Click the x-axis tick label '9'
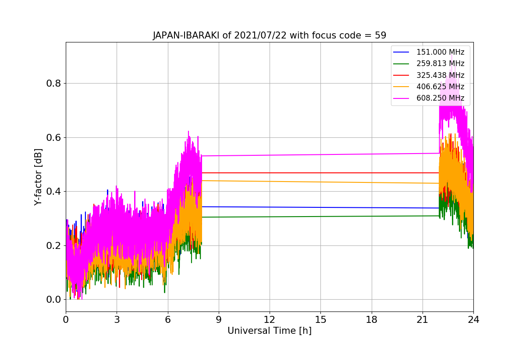This screenshot has height=350, width=526. click(219, 320)
